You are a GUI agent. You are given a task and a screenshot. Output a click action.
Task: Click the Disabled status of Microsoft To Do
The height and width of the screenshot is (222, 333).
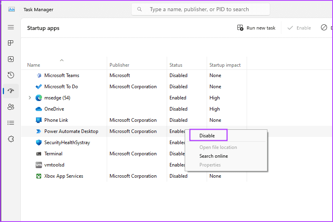pos(178,87)
